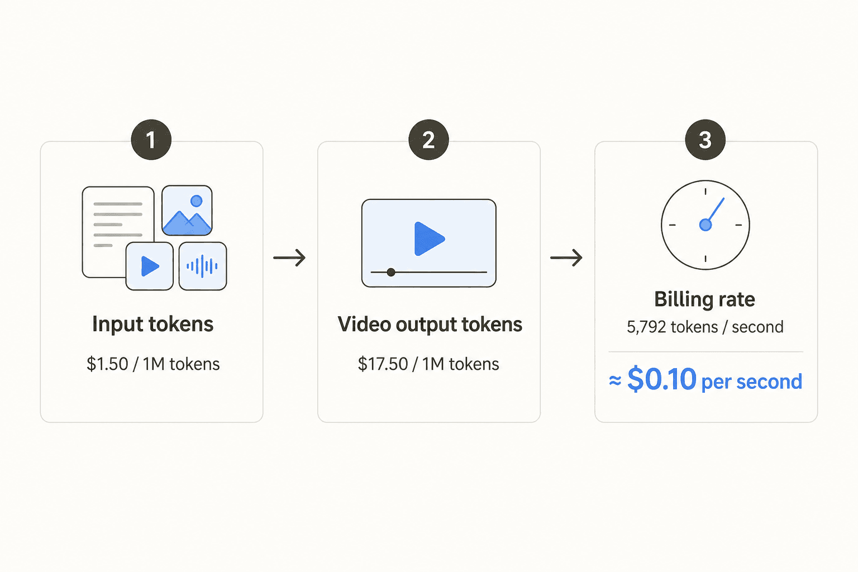
Task: Click the mountain image icon in Input tokens card
Action: click(187, 211)
